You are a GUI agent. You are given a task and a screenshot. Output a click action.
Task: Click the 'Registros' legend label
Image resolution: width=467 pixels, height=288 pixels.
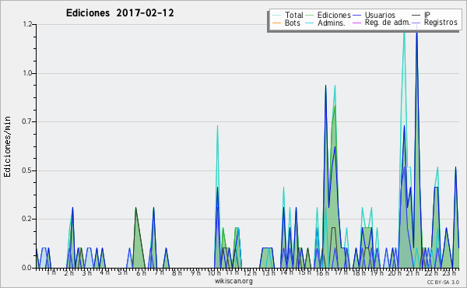(x=441, y=23)
